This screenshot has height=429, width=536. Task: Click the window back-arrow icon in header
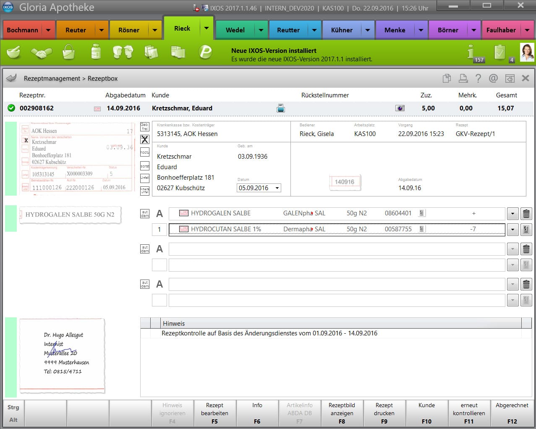(510, 78)
